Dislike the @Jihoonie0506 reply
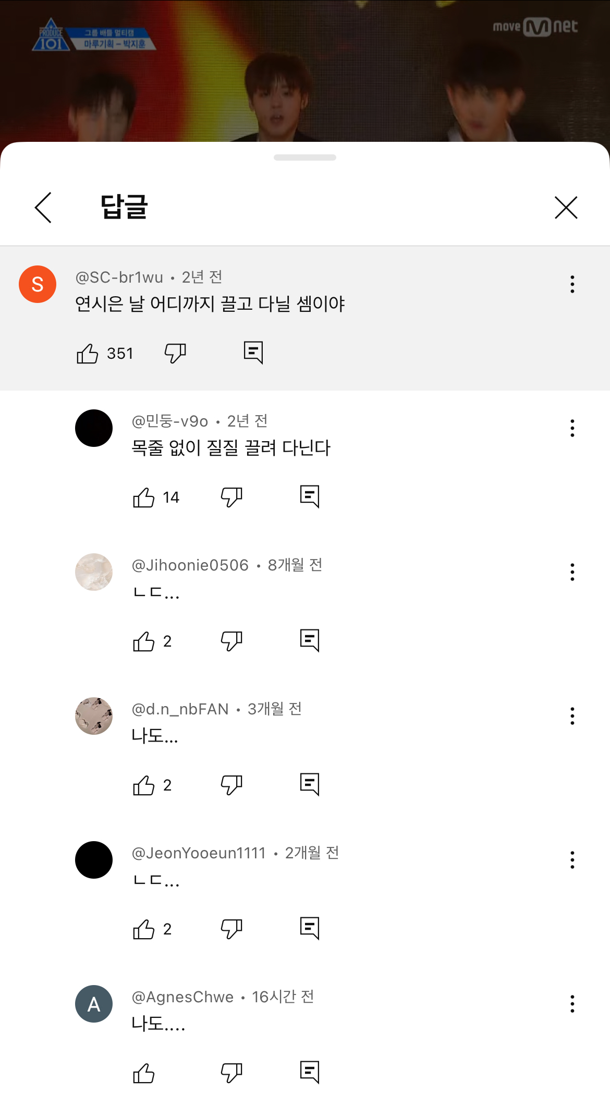This screenshot has width=610, height=1117. tap(231, 641)
